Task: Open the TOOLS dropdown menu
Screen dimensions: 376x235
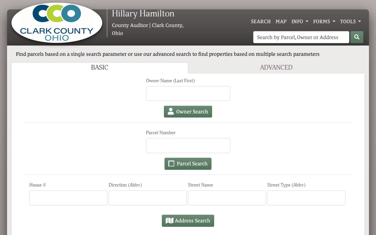Action: pyautogui.click(x=350, y=21)
